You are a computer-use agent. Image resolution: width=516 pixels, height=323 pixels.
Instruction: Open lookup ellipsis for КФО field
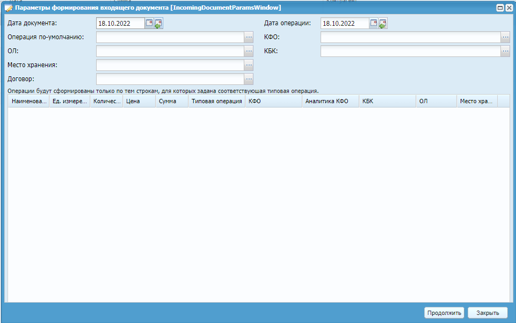(505, 37)
